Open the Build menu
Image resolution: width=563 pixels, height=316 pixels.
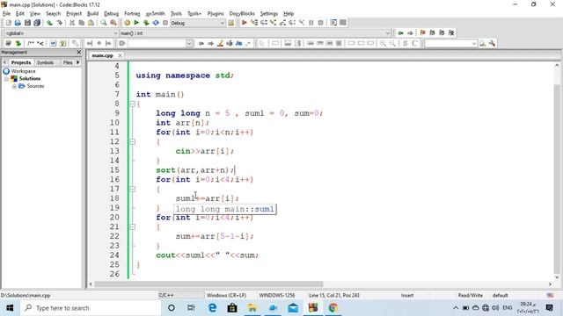[92, 14]
